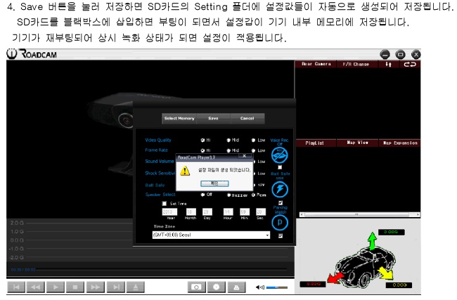Viewport: 457px width, 300px height.
Task: Click the playback progress bar track
Action: [x=162, y=270]
